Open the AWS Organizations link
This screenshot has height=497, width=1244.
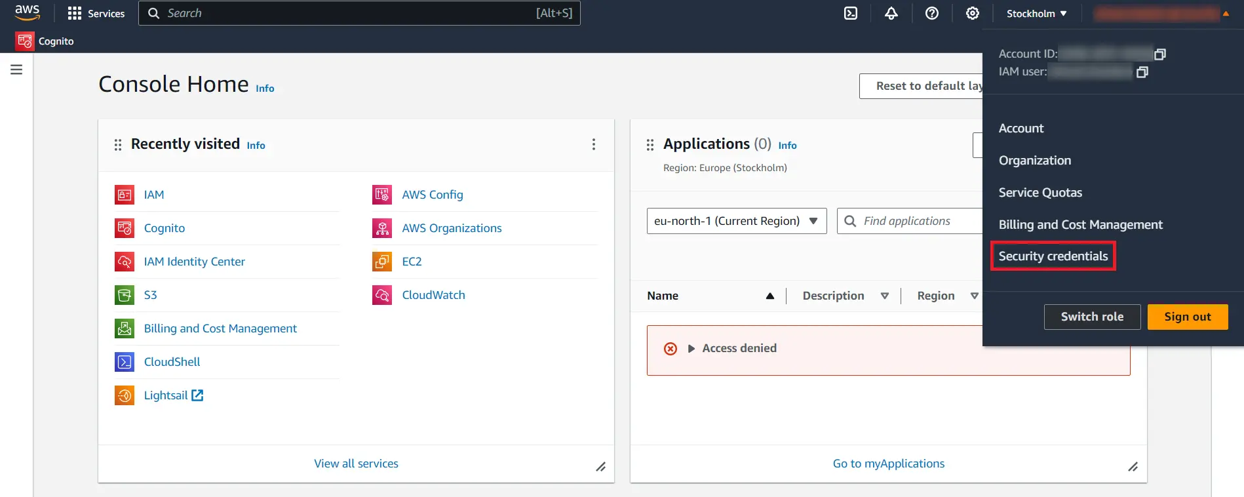point(452,228)
